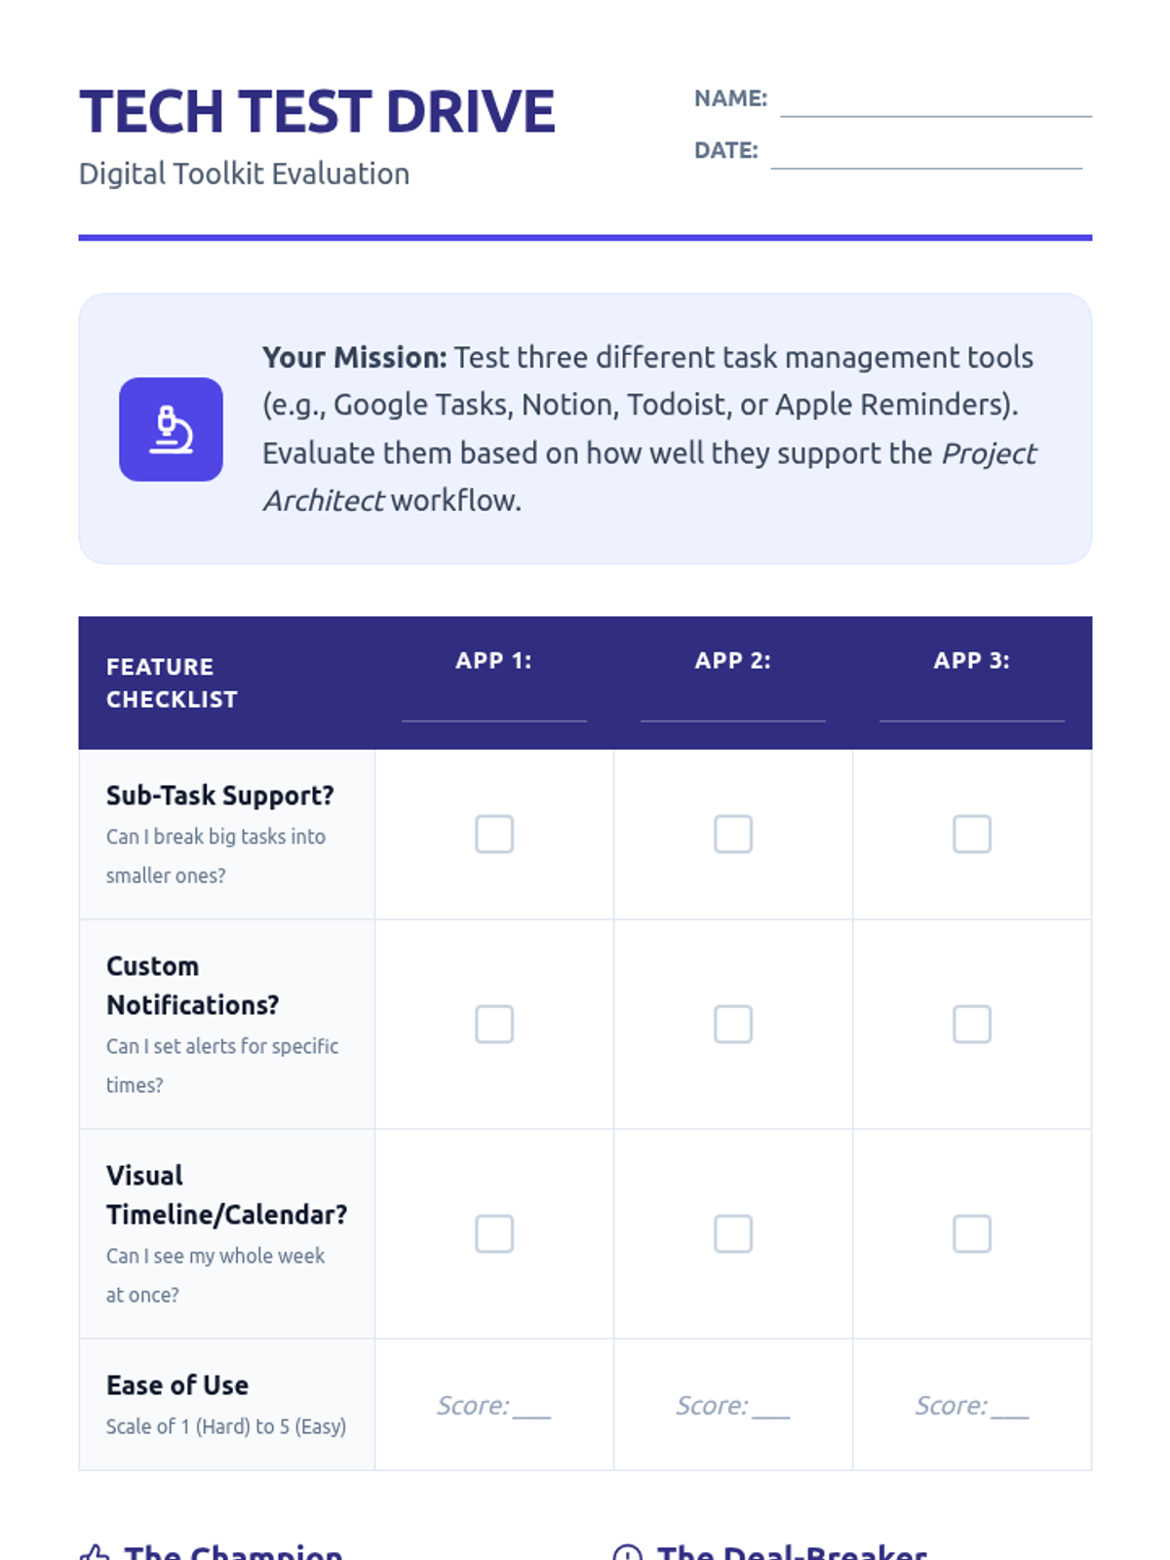Click Ease of Use score for App 1
This screenshot has height=1560, width=1170.
[x=531, y=1407]
